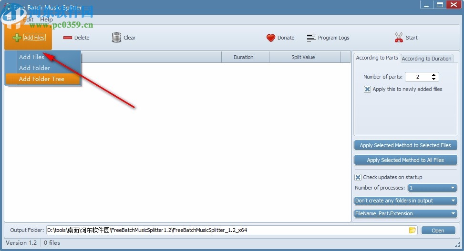Click the Duration column header
Screen dimensions: 464x251
[245, 57]
